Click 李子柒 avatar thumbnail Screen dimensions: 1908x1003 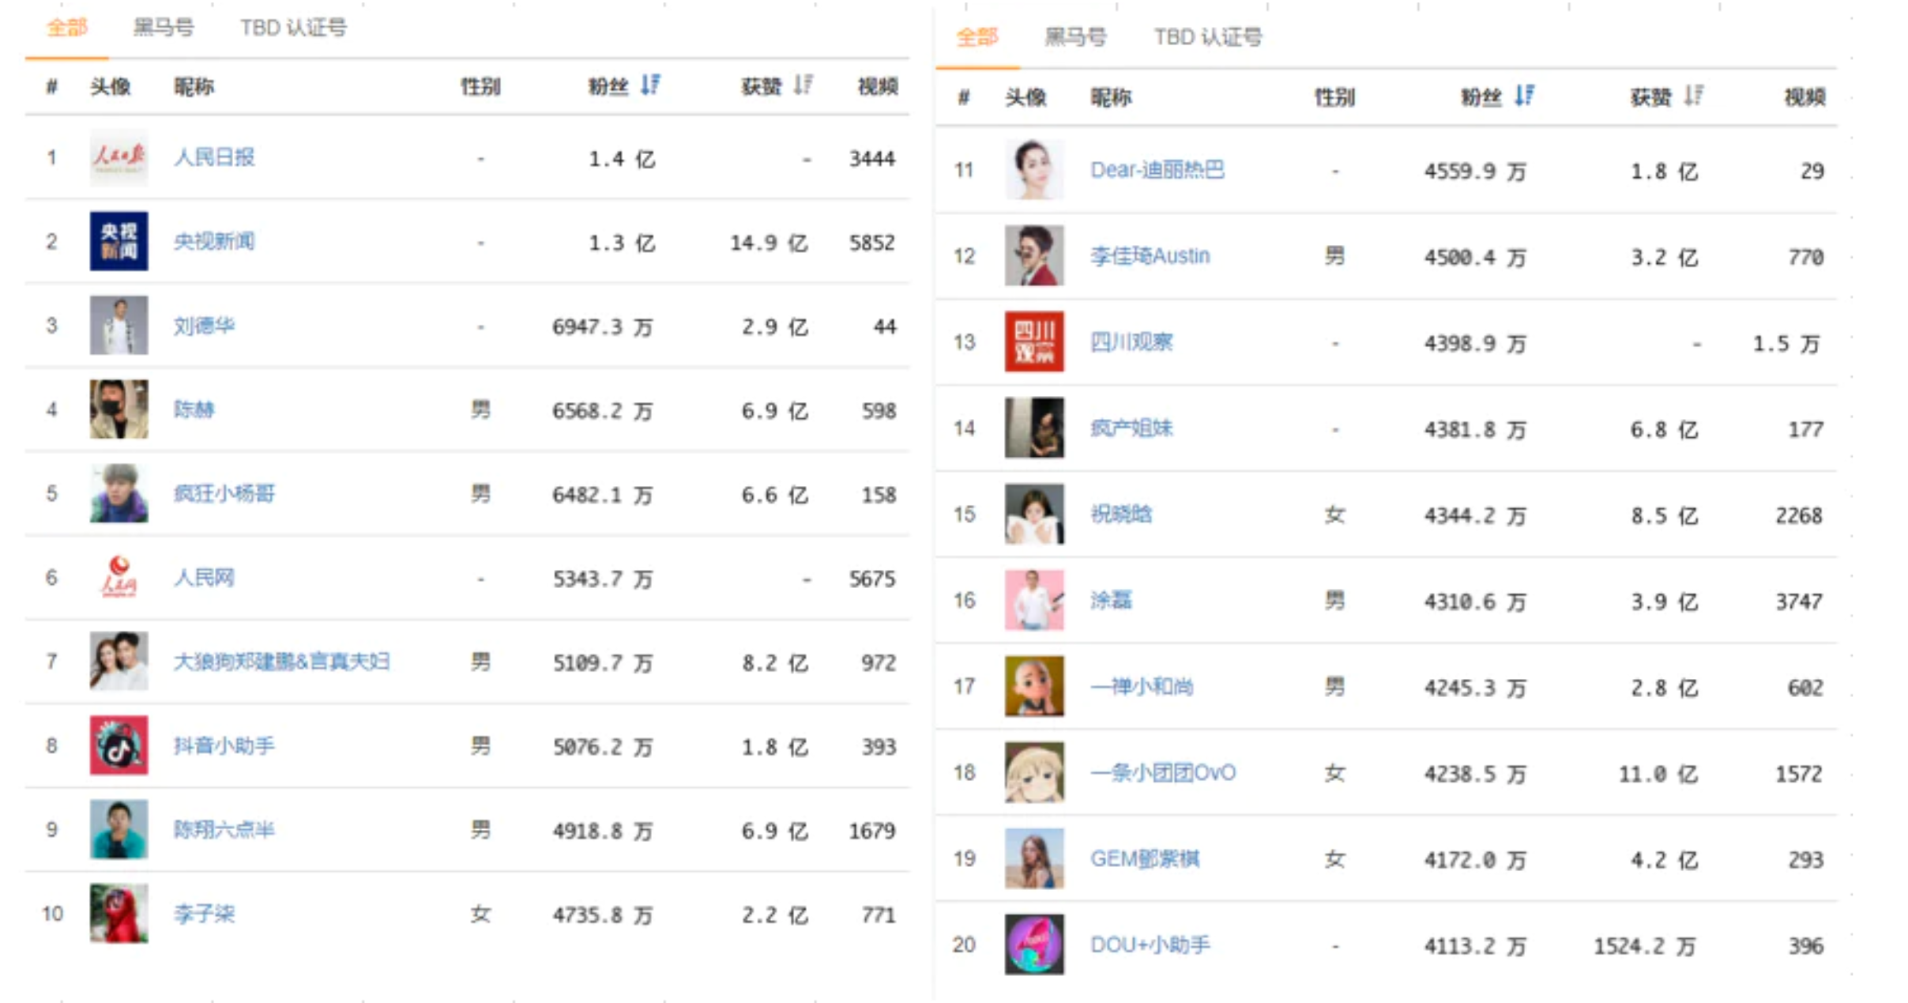click(119, 914)
